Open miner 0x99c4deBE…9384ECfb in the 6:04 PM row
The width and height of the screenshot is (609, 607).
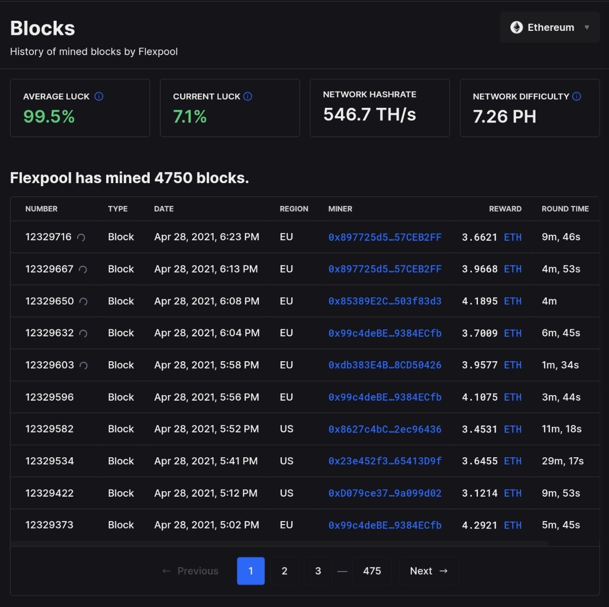(x=385, y=333)
